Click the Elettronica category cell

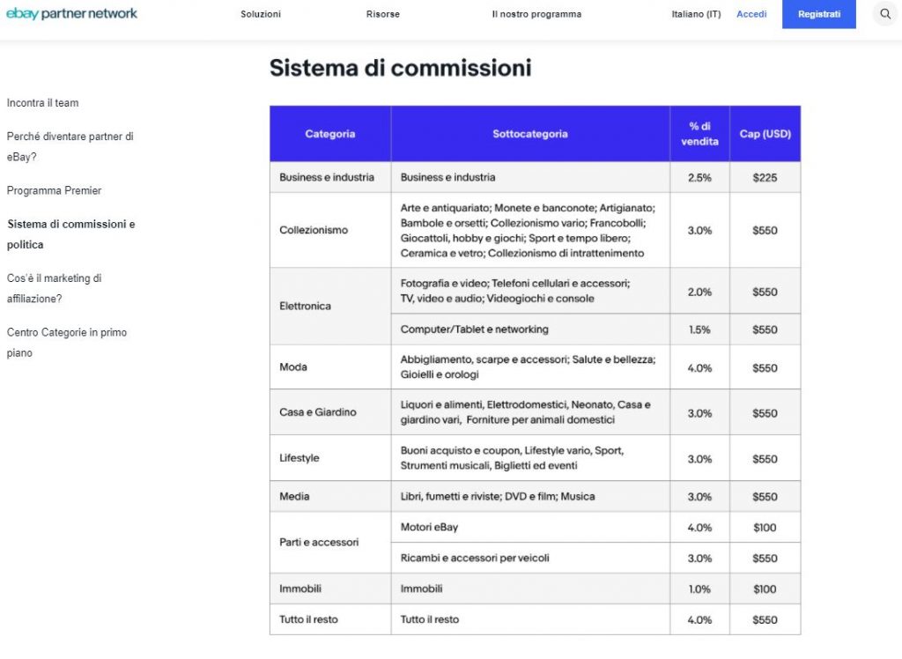click(x=330, y=307)
